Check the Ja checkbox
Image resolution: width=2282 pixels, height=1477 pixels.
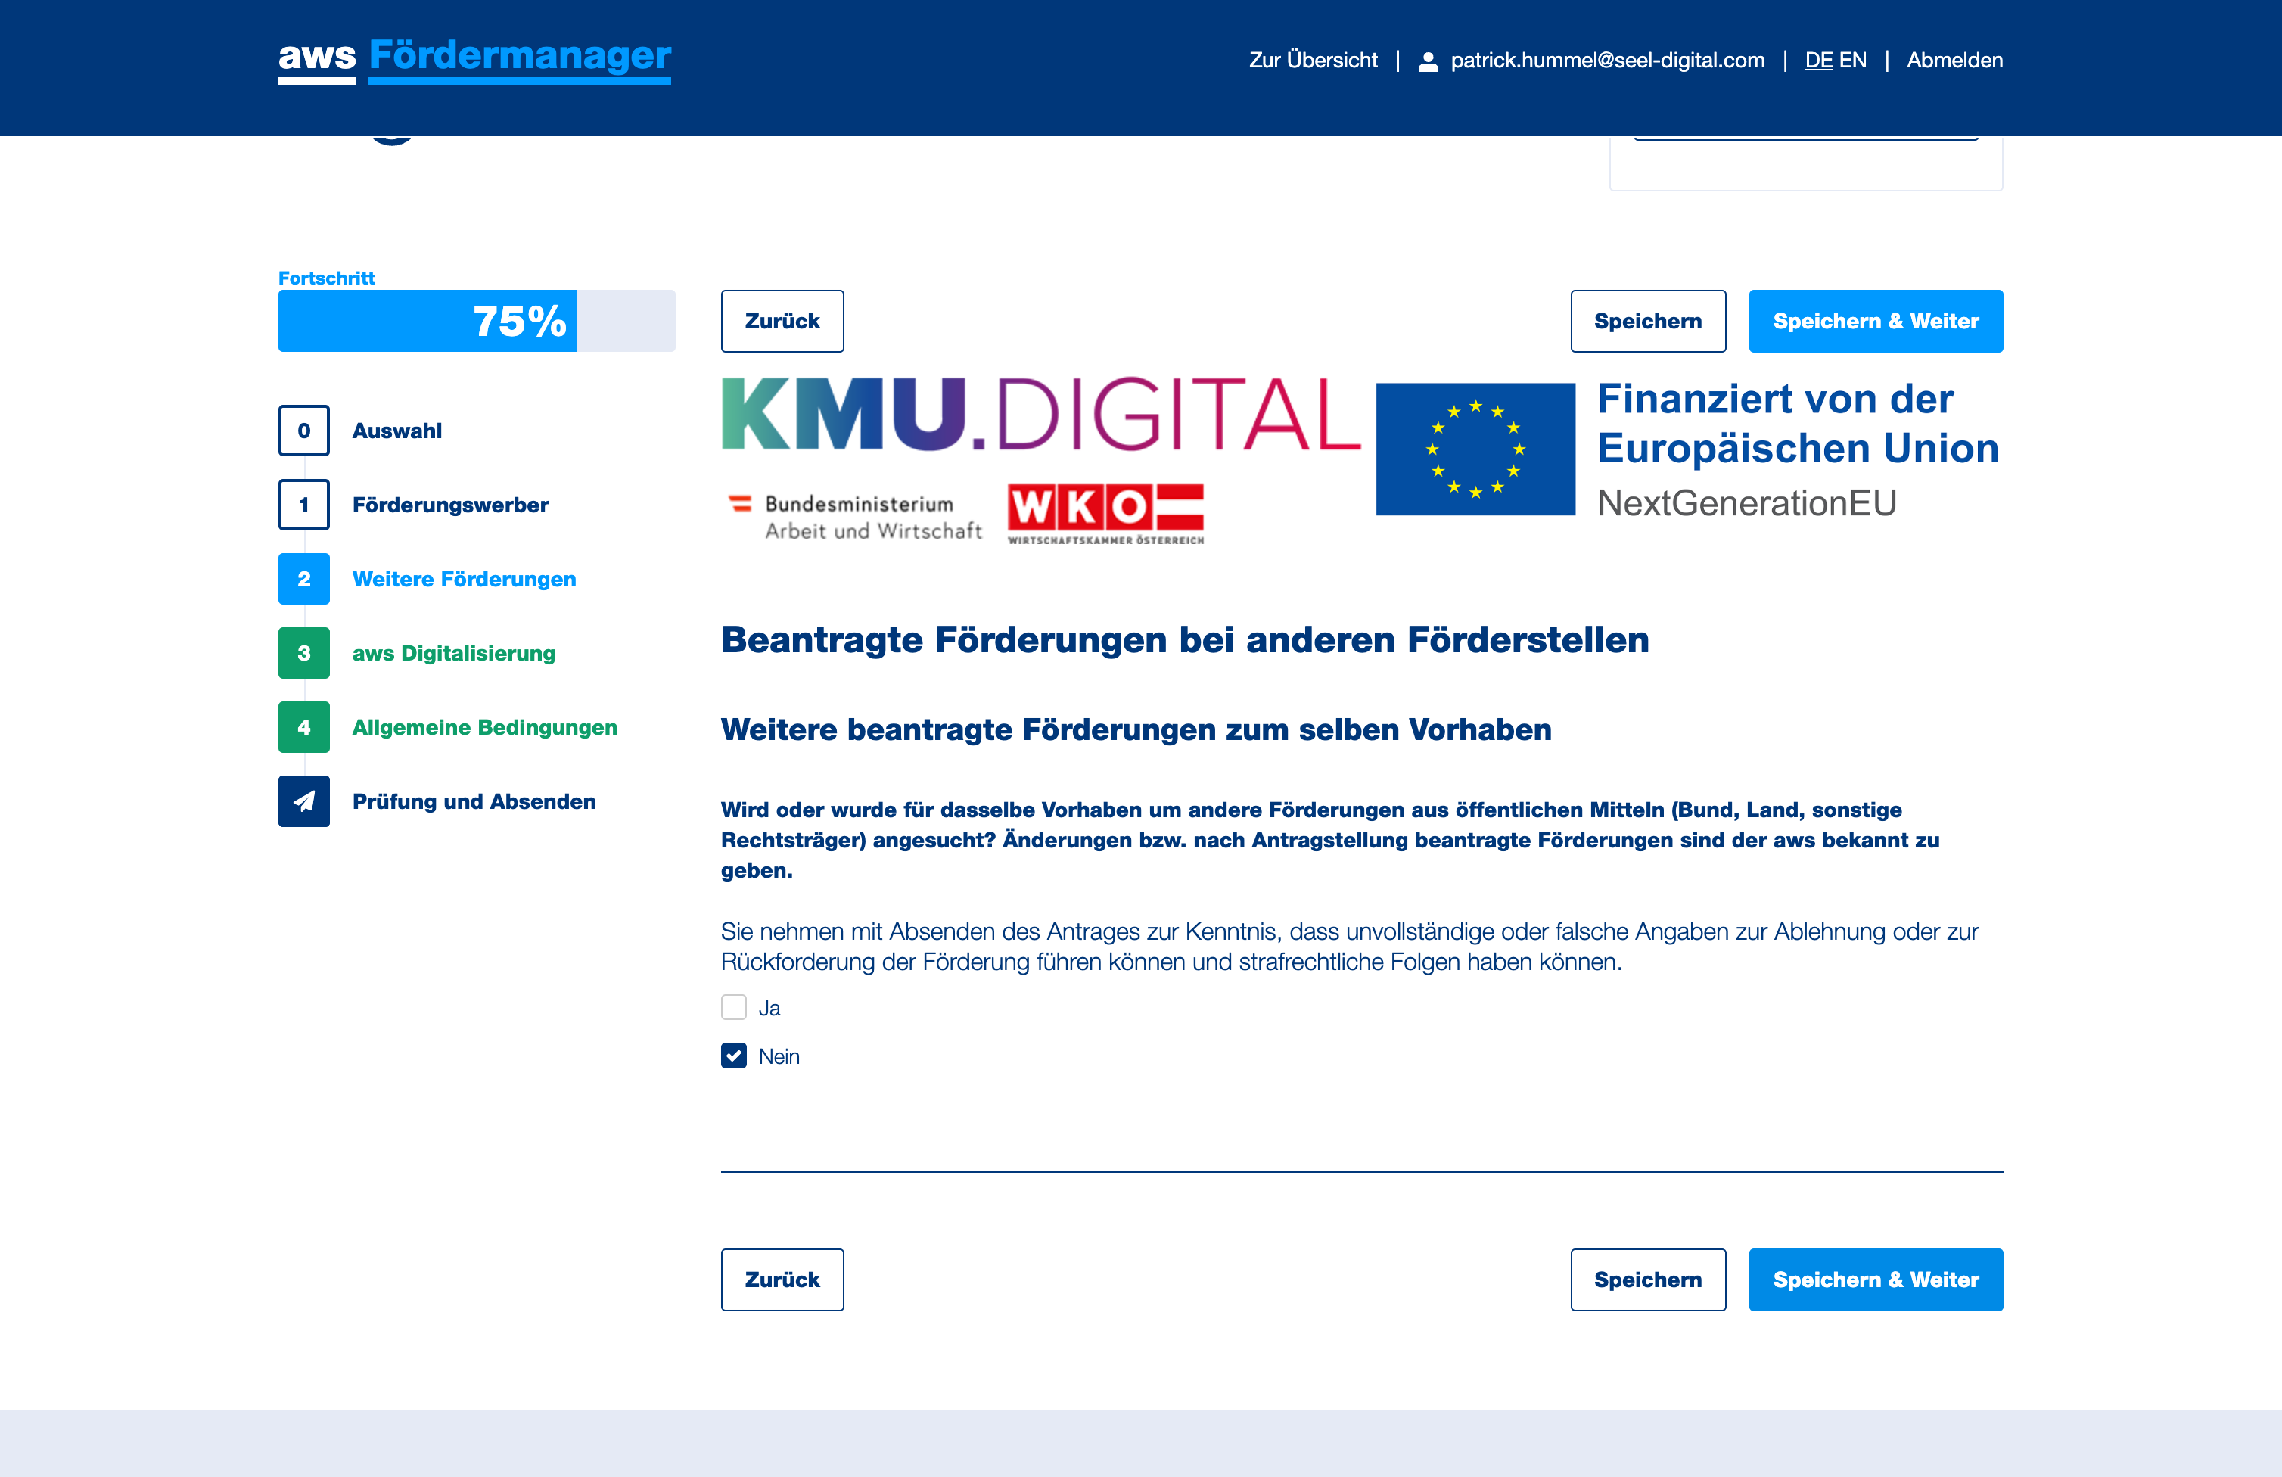(x=733, y=1007)
